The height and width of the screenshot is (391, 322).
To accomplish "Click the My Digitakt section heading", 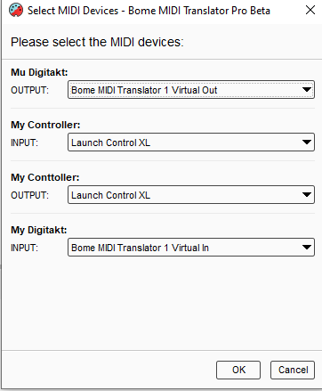I will click(39, 230).
